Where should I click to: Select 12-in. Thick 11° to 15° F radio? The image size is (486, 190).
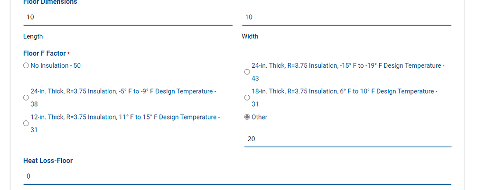tap(26, 123)
